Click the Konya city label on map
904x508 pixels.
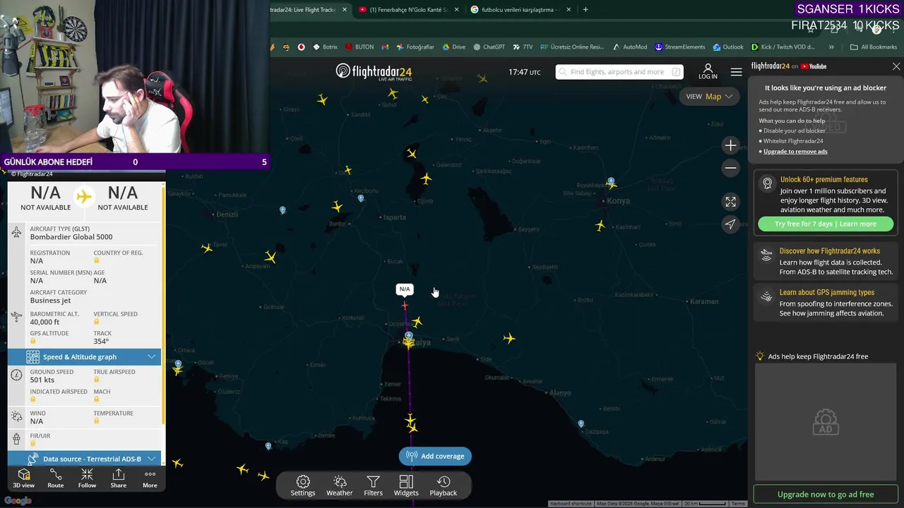click(x=619, y=201)
